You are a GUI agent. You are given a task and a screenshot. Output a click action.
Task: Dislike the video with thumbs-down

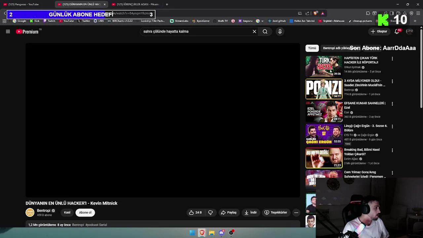click(x=211, y=213)
